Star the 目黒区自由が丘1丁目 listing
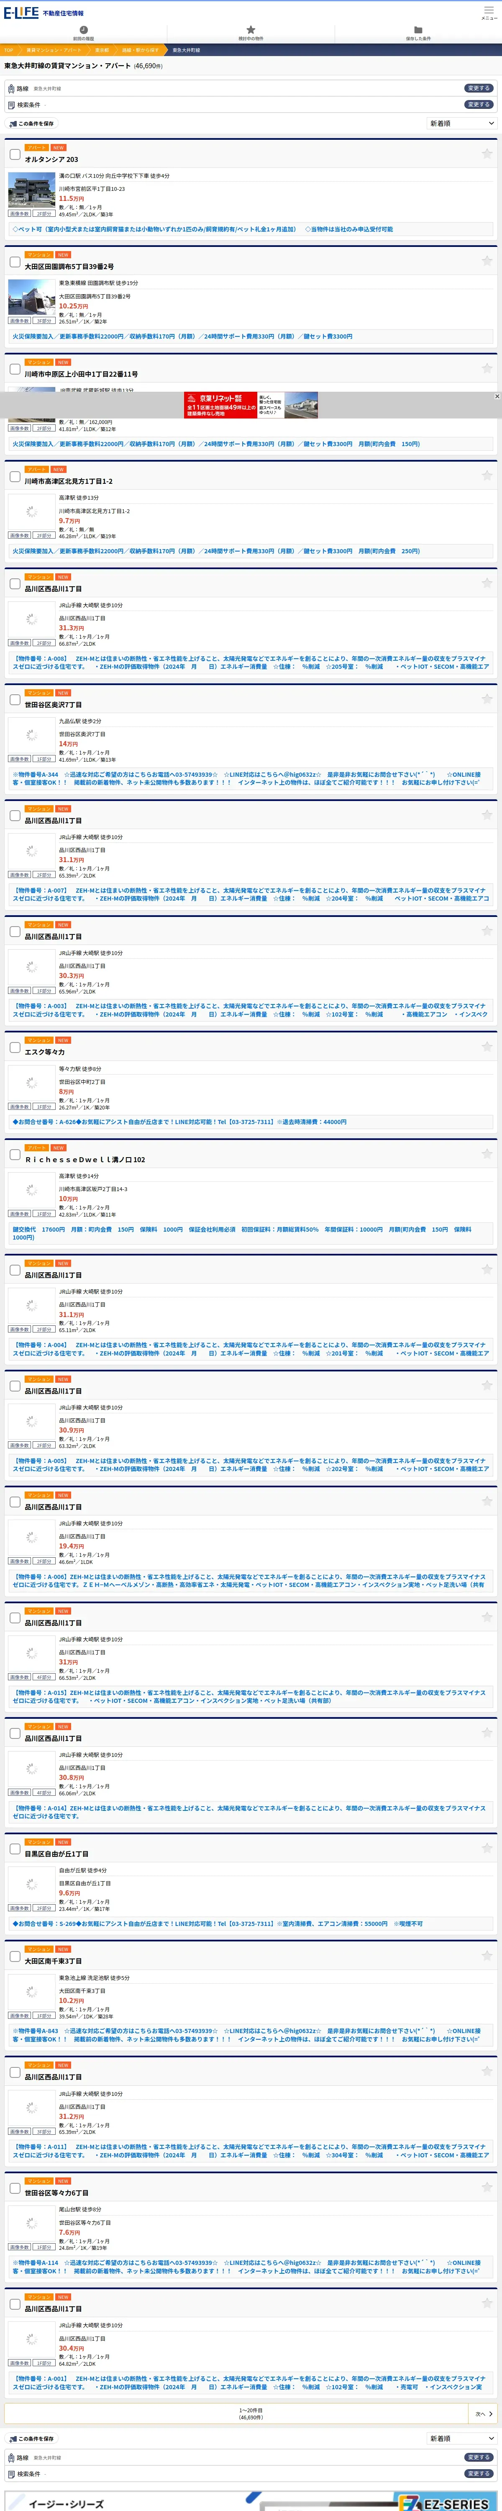 click(x=487, y=1849)
